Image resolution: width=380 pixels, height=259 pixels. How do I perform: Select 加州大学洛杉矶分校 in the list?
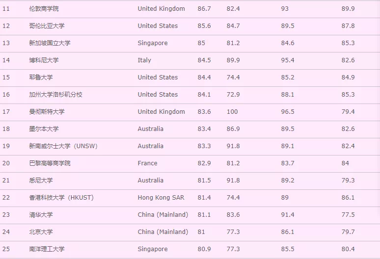coord(55,95)
